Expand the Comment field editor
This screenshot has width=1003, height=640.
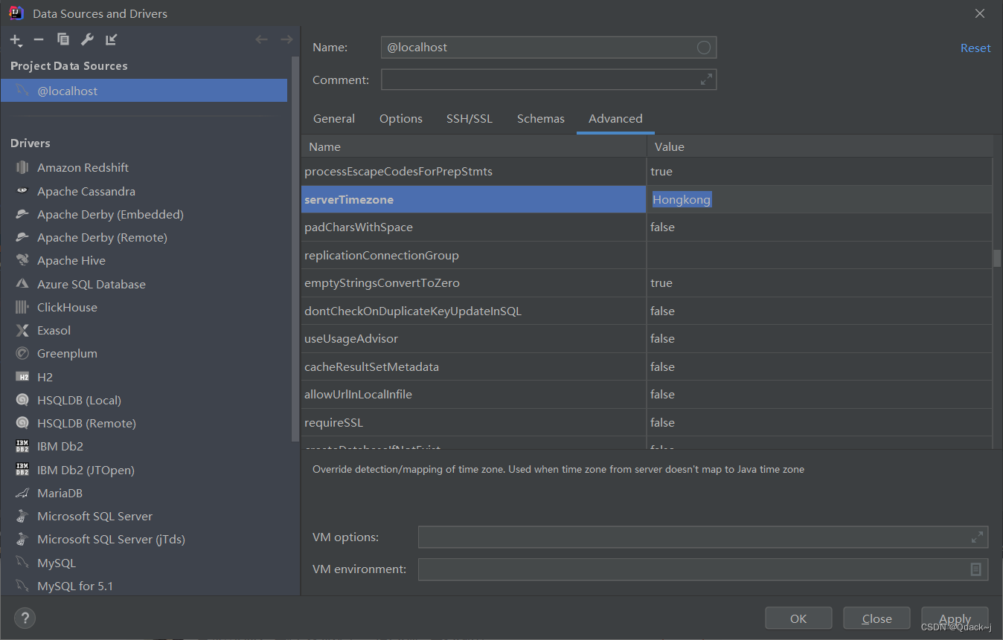coord(705,80)
